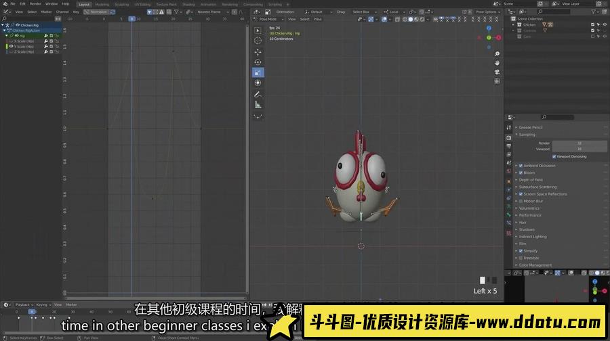Switch perspective/orthographic grid icon
The image size is (610, 341).
pyautogui.click(x=497, y=81)
